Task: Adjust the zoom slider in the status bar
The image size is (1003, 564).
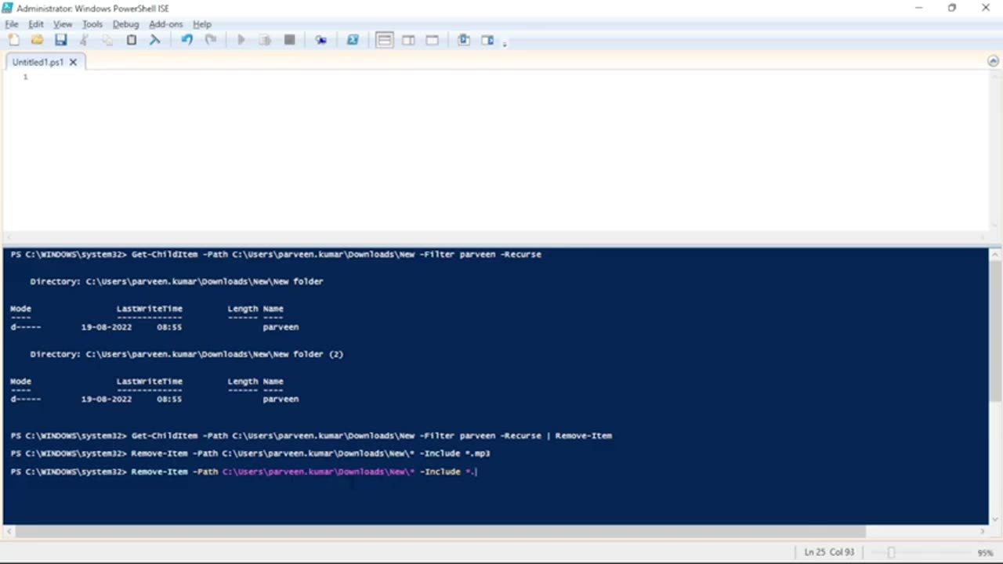Action: [x=891, y=552]
